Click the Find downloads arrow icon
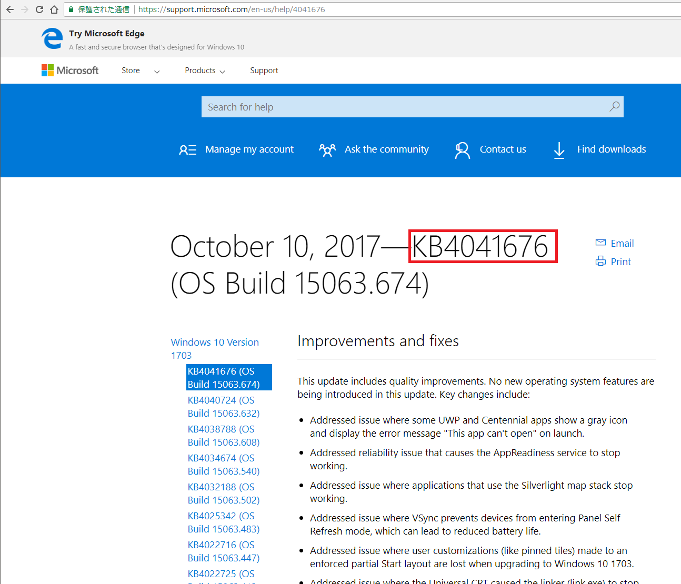Image resolution: width=681 pixels, height=584 pixels. [x=559, y=150]
